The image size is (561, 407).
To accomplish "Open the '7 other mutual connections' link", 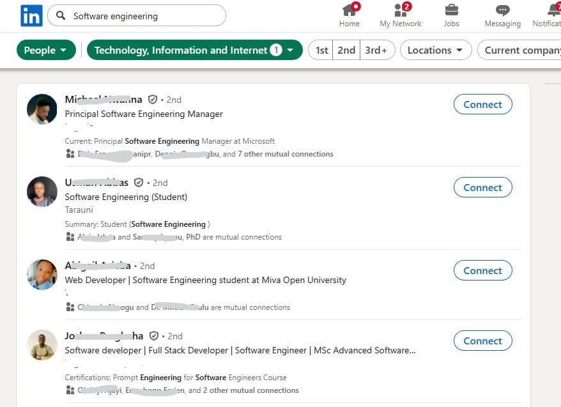I will click(x=286, y=154).
